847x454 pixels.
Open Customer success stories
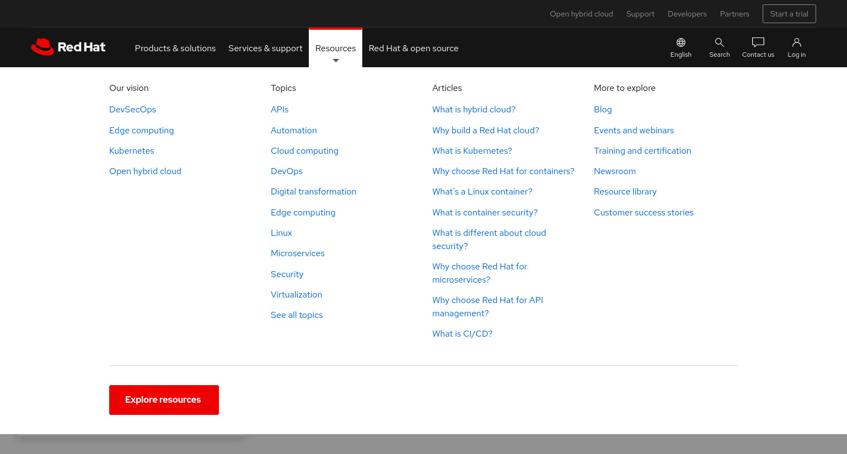click(x=644, y=213)
